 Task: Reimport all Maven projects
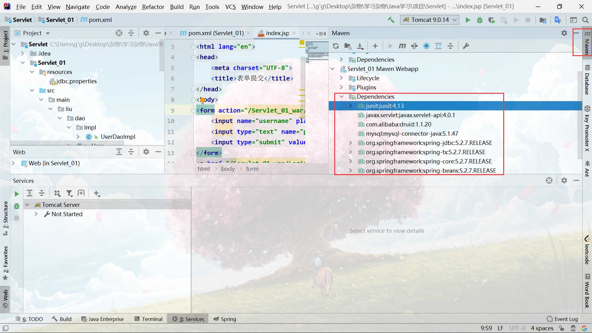coord(336,46)
